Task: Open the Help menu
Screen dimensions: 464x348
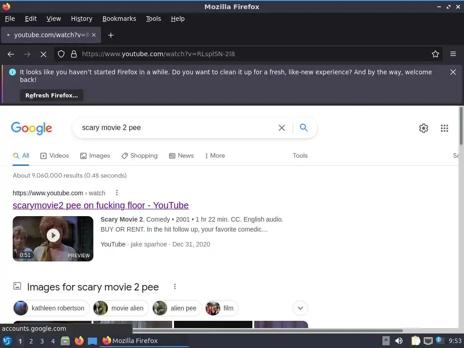Action: coord(178,19)
